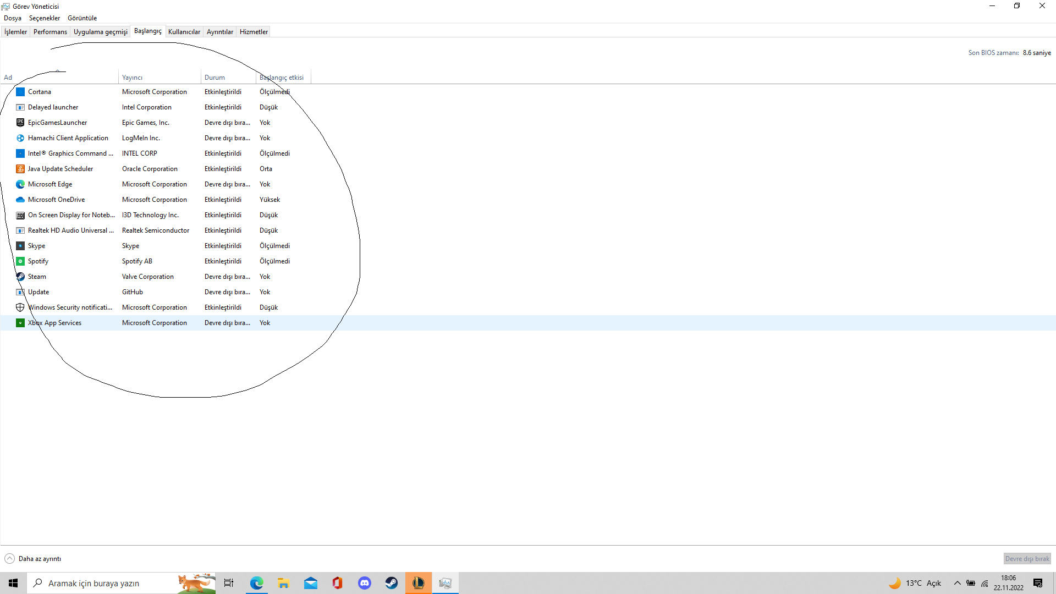Viewport: 1056px width, 594px height.
Task: Switch to the Performans tab
Action: (50, 32)
